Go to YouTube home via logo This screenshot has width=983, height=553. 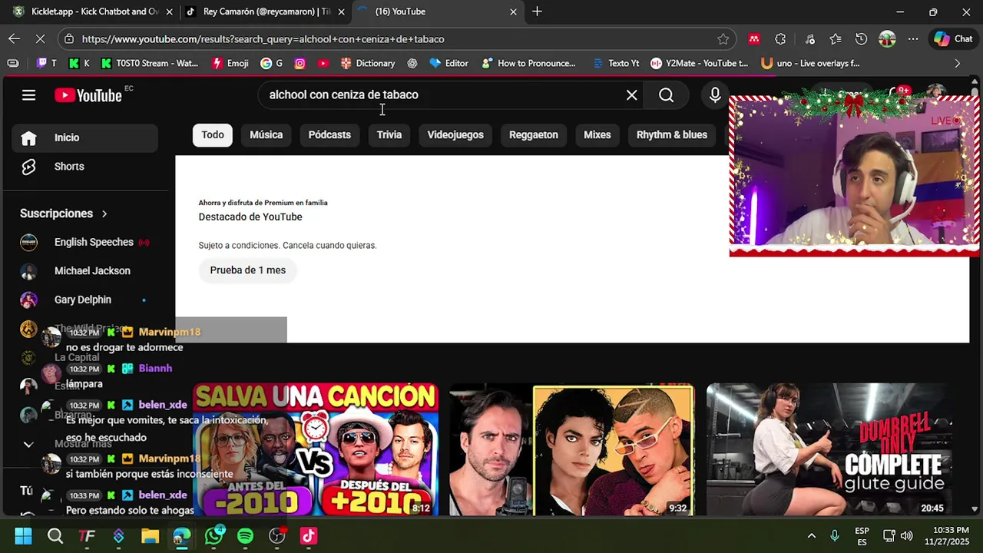(x=88, y=95)
